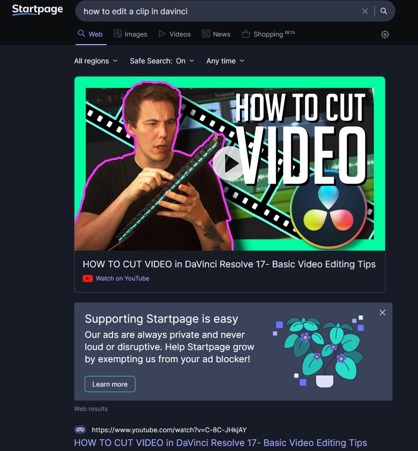Dismiss the Supporting Startpage banner
Viewport: 418px width, 451px height.
[382, 313]
